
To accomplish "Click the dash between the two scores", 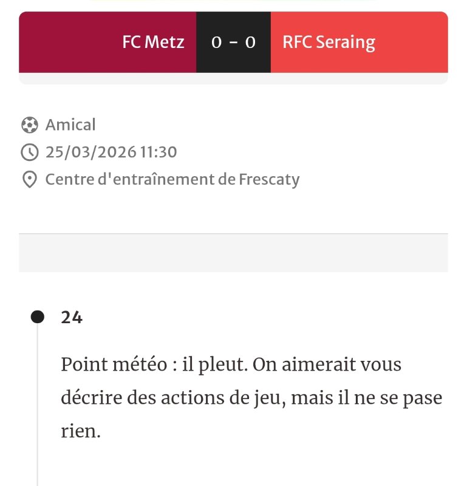I will [x=233, y=43].
